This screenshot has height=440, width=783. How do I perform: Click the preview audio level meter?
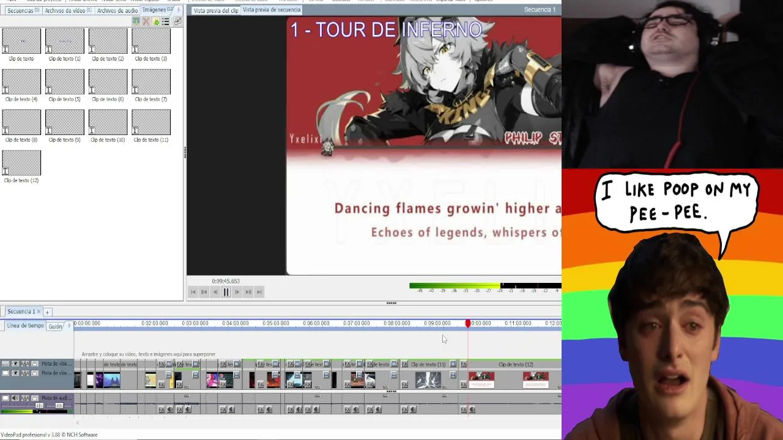[x=485, y=285]
